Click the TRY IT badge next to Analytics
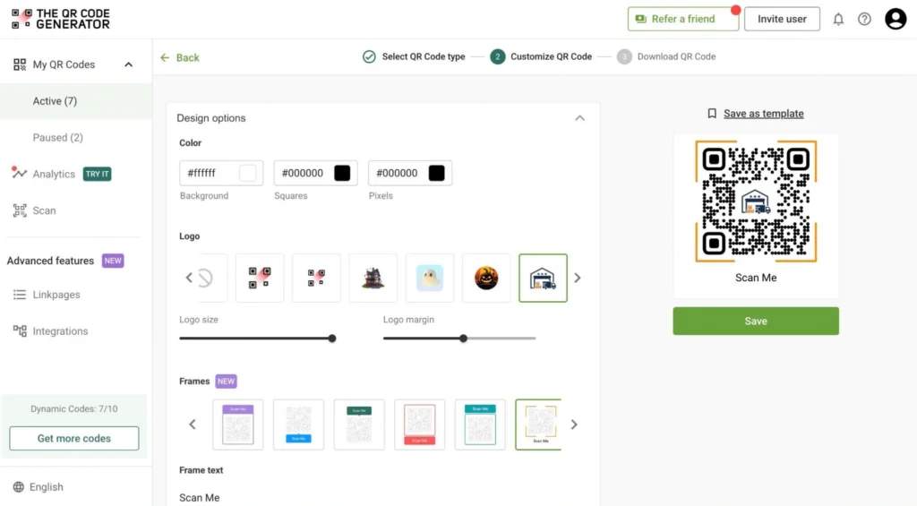917x506 pixels. click(97, 174)
